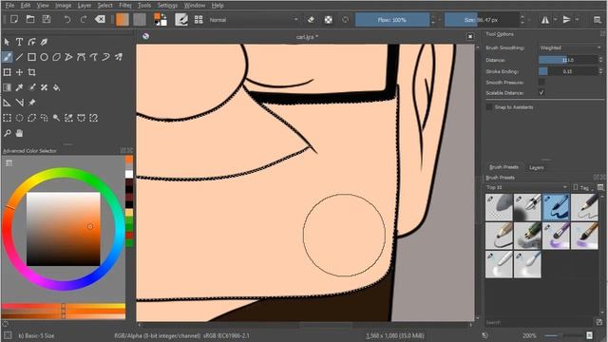Screen dimensions: 608x342
Task: Select the Freehand Brush tool
Action: [7, 57]
